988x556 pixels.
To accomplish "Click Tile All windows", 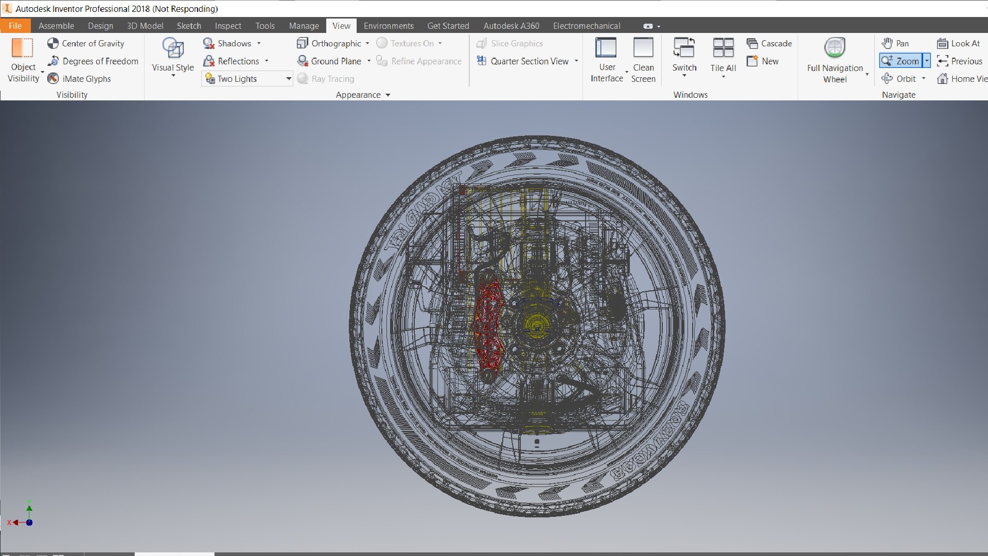I will click(724, 58).
